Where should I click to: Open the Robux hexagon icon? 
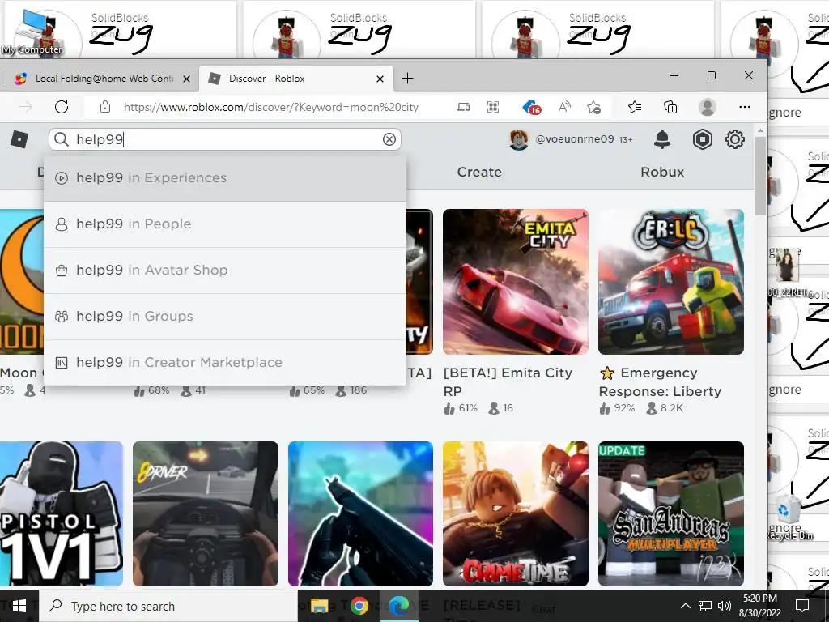click(702, 139)
